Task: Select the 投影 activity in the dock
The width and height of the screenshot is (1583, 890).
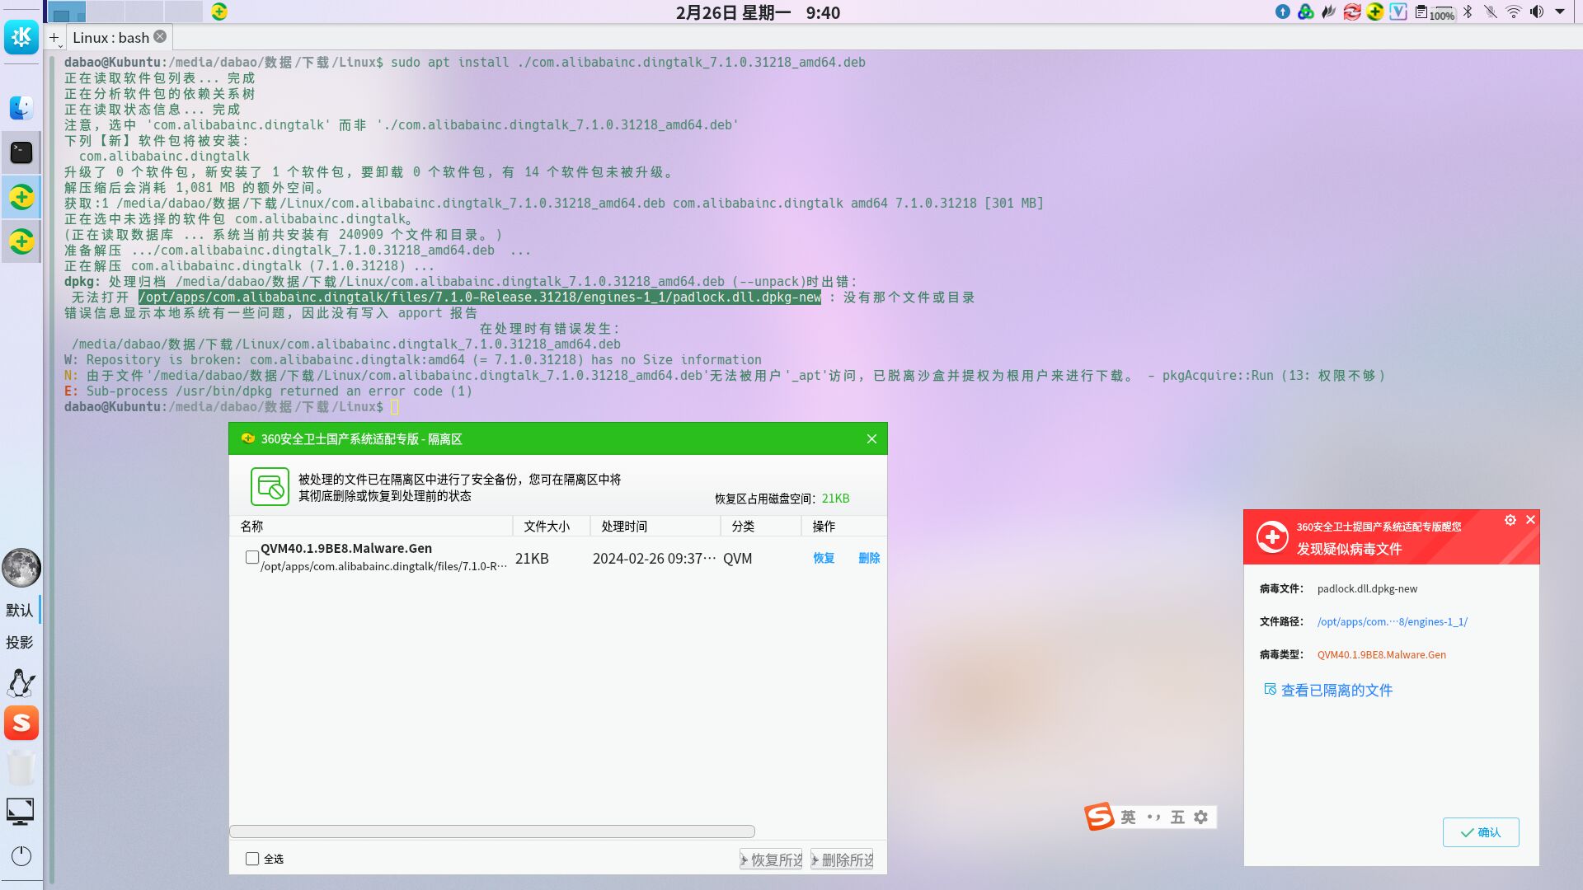Action: coord(20,643)
